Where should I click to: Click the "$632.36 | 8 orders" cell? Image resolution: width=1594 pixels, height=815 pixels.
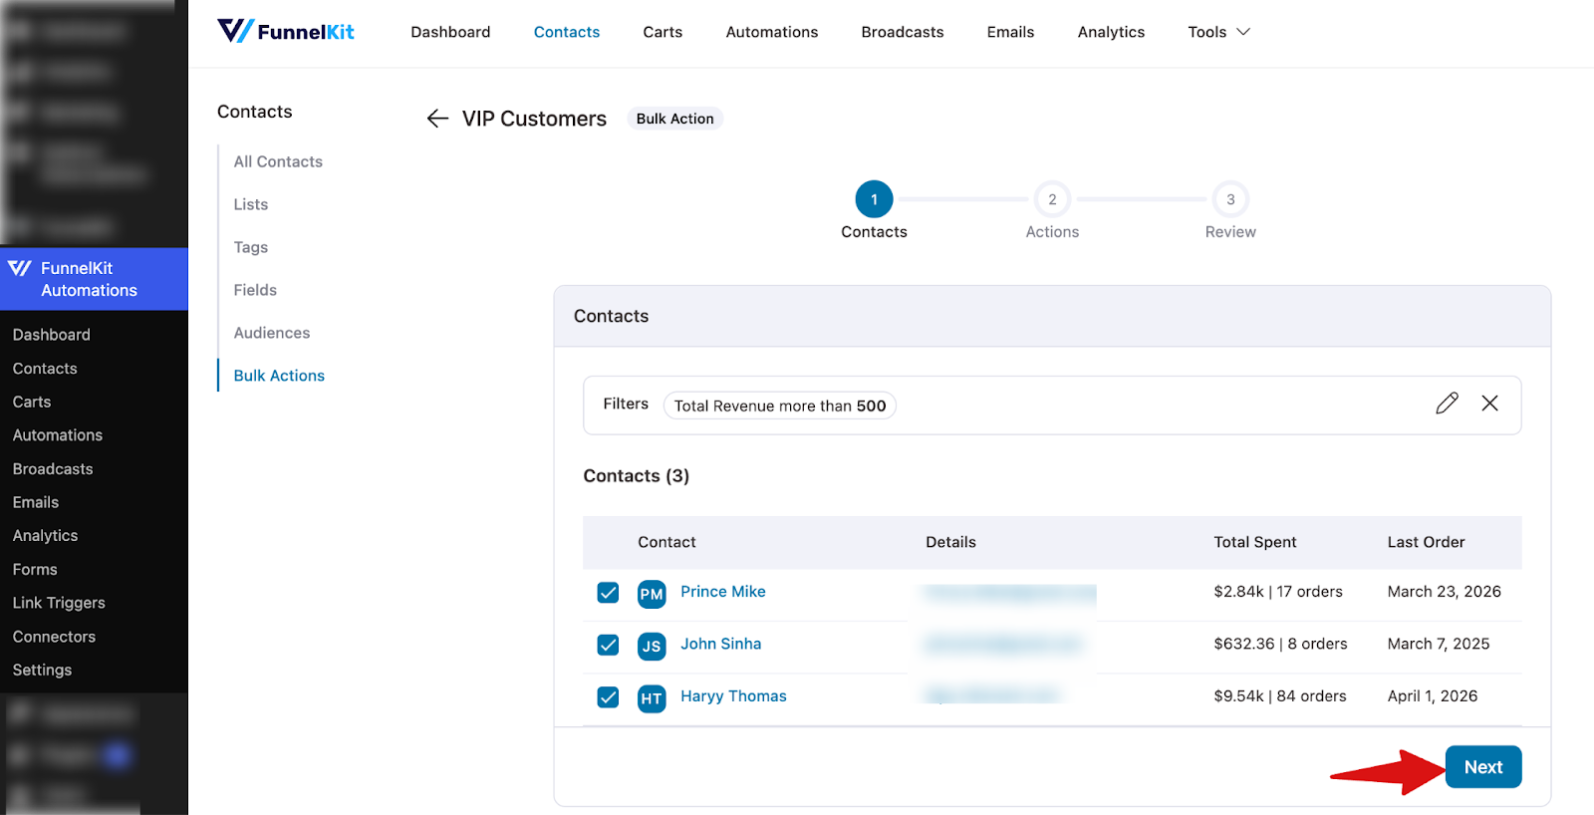point(1280,645)
